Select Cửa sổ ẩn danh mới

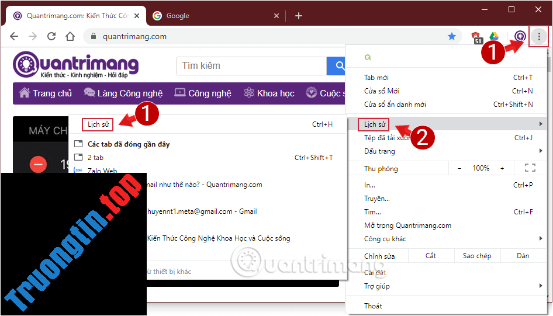coord(447,105)
